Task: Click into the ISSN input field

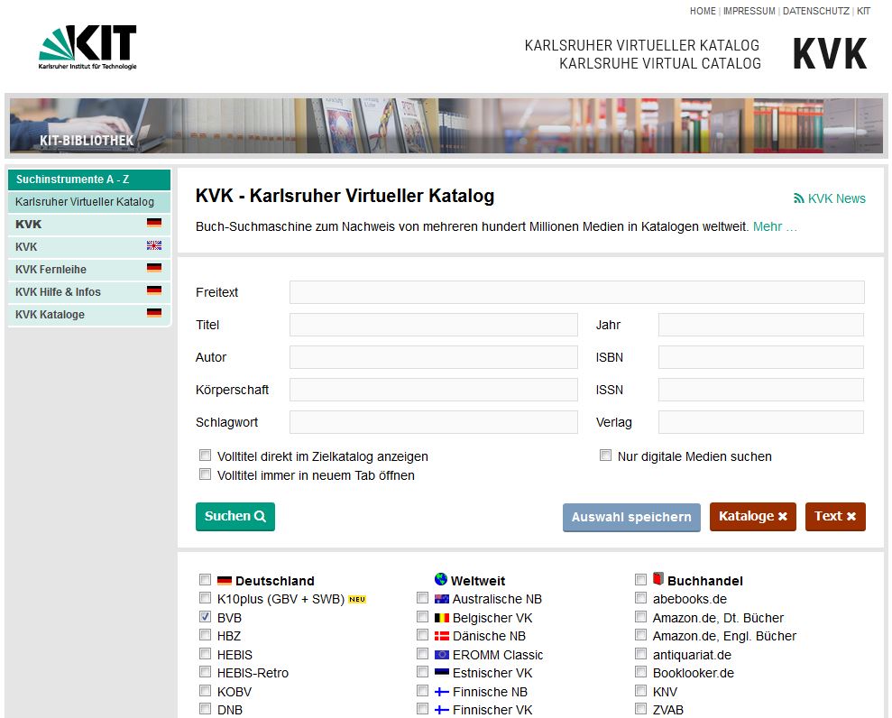Action: [x=761, y=390]
